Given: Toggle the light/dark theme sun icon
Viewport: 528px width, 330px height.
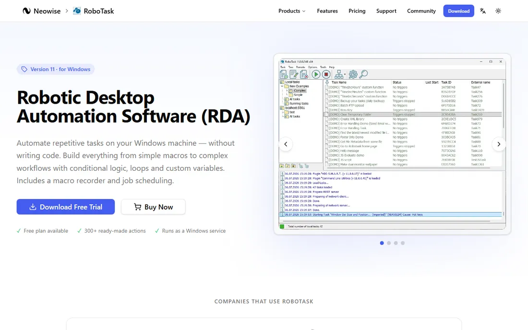Looking at the screenshot, I should pyautogui.click(x=498, y=11).
